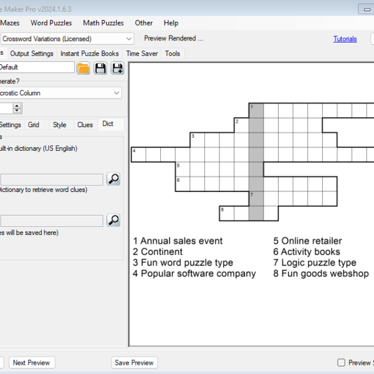Click the save floppy disk icon
Image resolution: width=374 pixels, height=374 pixels.
pyautogui.click(x=100, y=68)
